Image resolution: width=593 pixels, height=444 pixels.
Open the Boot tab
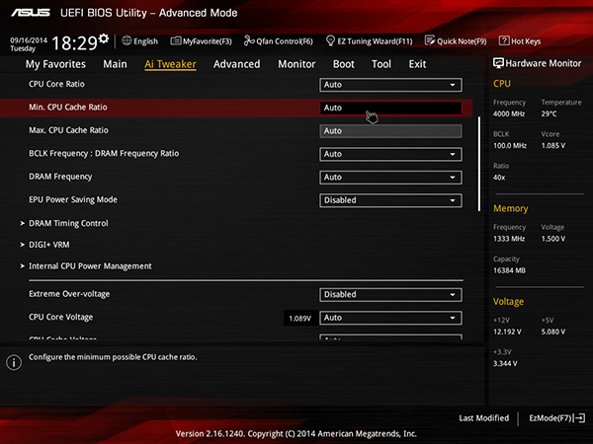click(x=343, y=64)
